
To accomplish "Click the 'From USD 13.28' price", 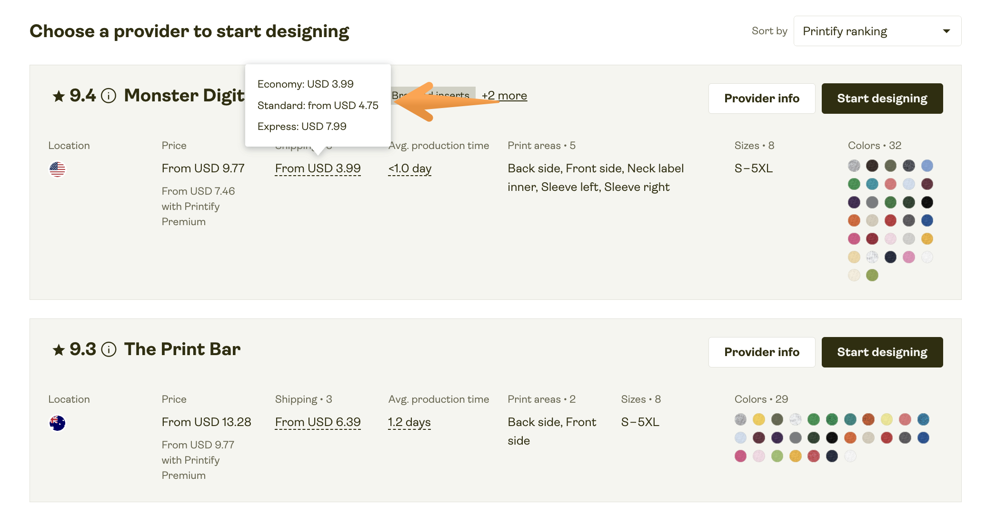I will 206,422.
